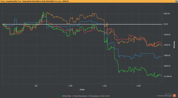Toggle the Net Won series label
Image resolution: width=178 pixels, height=98 pixels.
(x=68, y=96)
